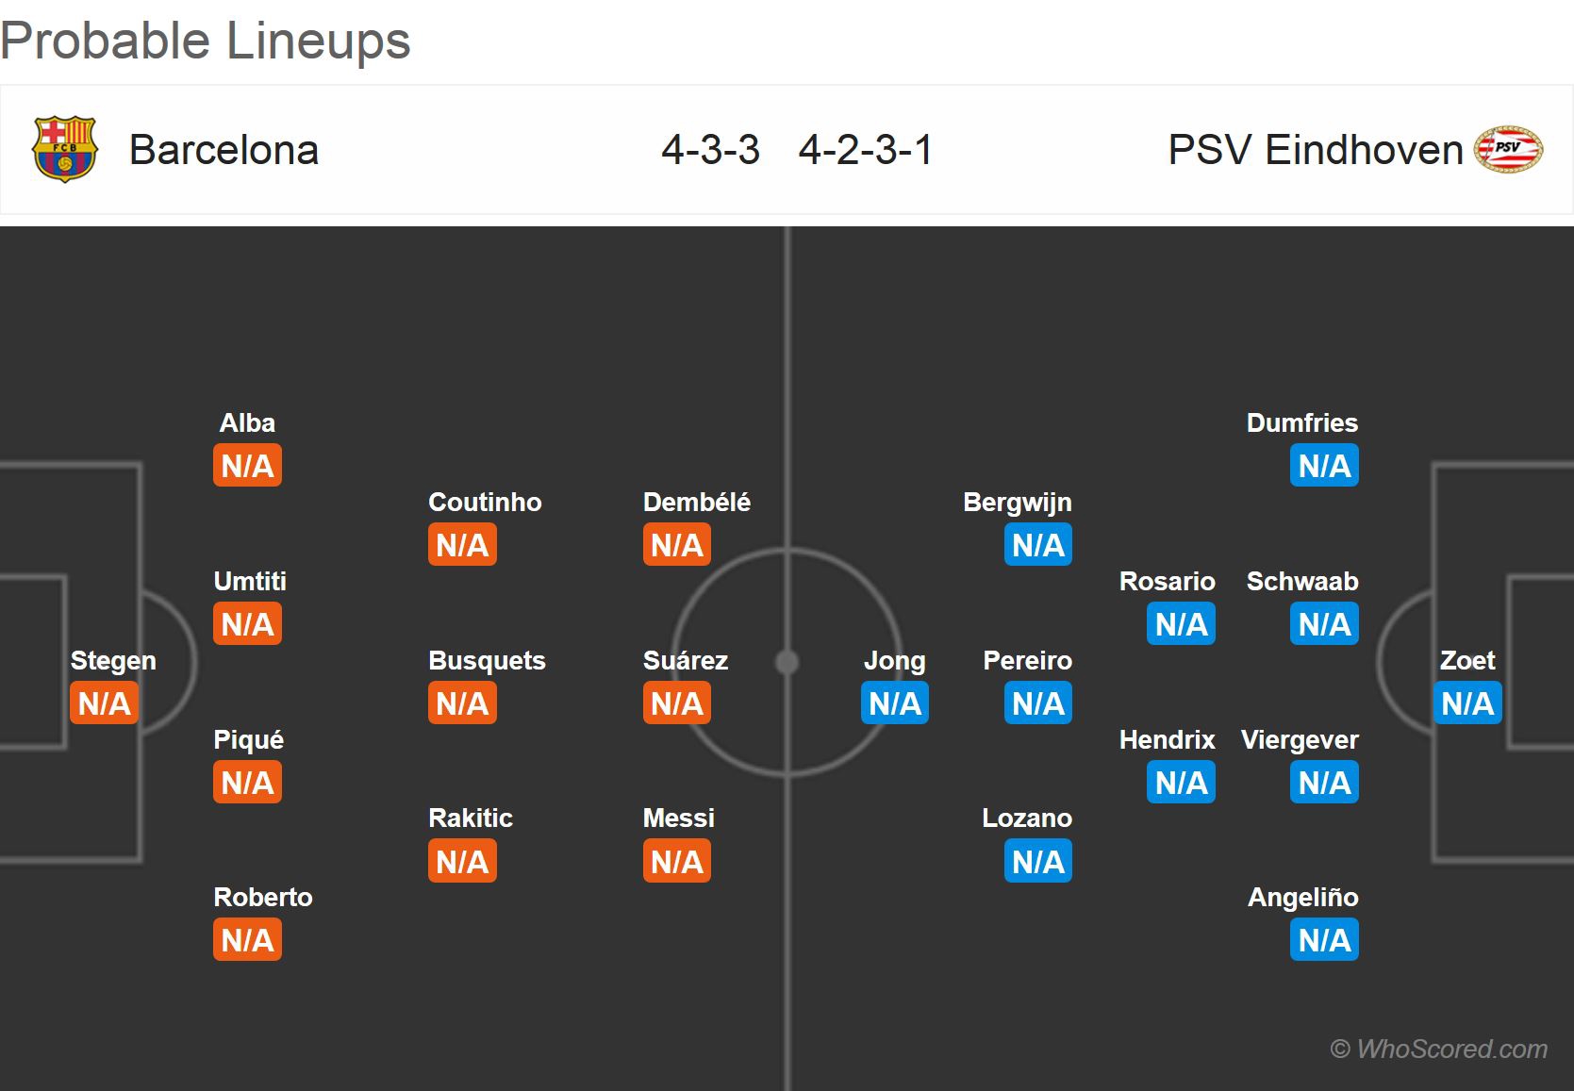Select player name Piqué
Viewport: 1574px width, 1091px height.
[248, 739]
